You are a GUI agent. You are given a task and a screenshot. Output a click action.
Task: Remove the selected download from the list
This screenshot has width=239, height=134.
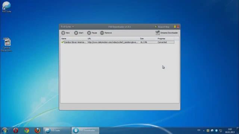[x=106, y=33]
